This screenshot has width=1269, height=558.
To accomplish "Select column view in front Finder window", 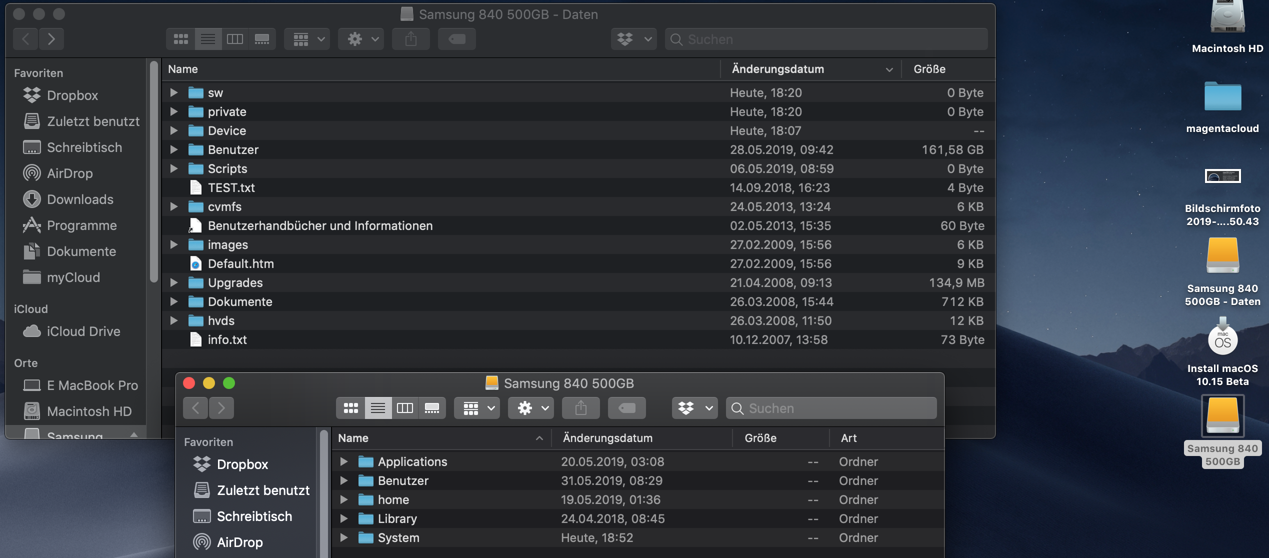I will 404,408.
